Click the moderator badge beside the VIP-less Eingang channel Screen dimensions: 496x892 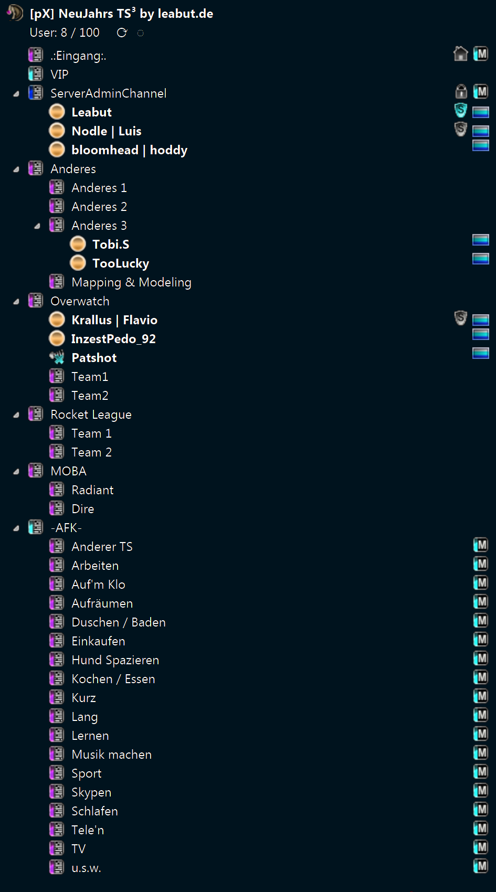(x=480, y=54)
